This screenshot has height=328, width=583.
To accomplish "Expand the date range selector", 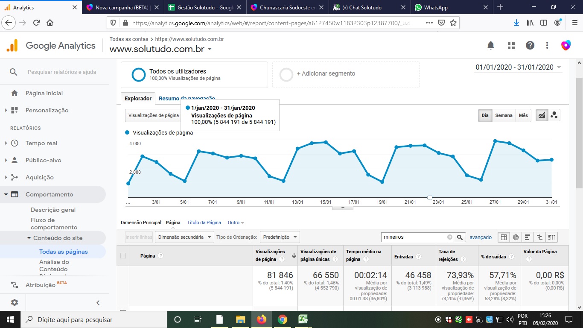I will click(x=518, y=67).
